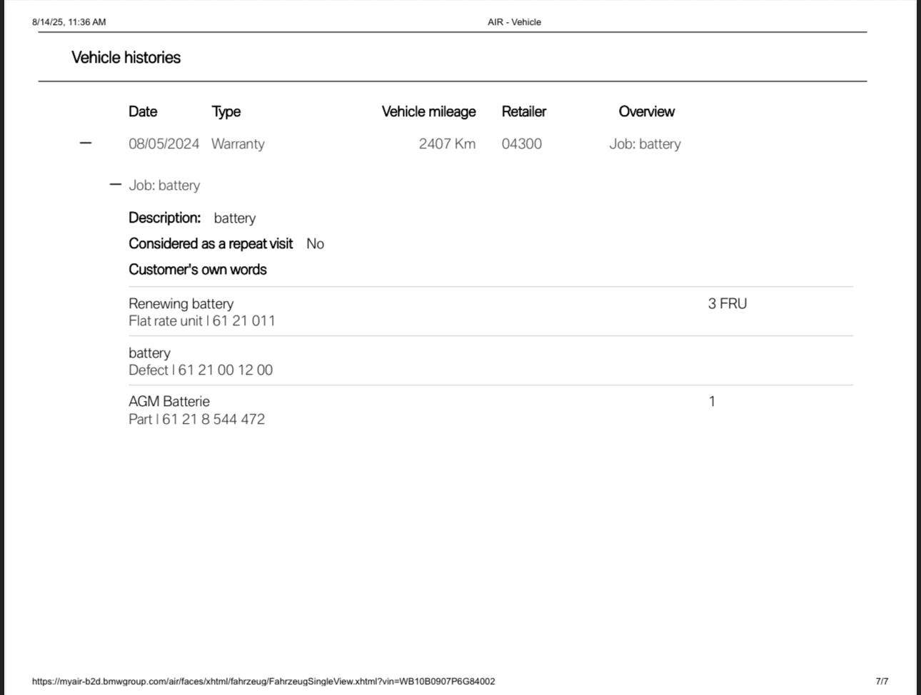The height and width of the screenshot is (695, 921).
Task: Collapse the 08/05/2024 warranty history row
Action: point(86,143)
